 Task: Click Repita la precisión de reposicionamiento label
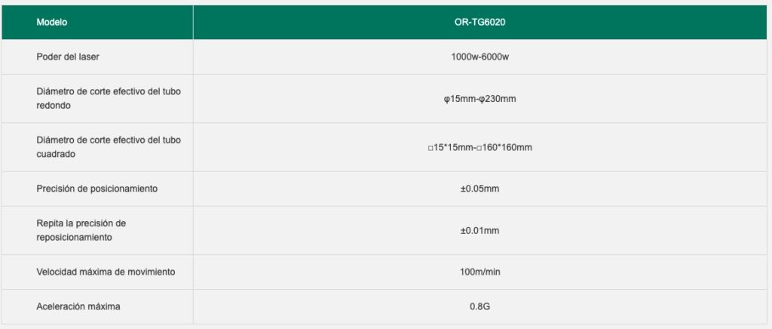click(81, 230)
